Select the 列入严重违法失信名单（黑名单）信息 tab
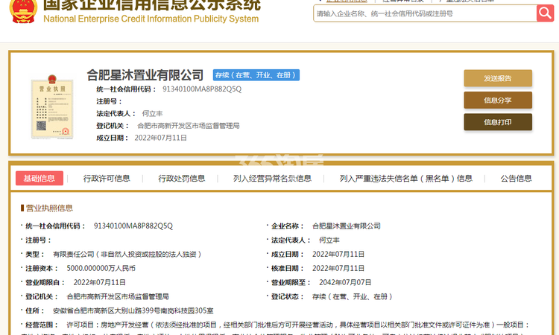Image resolution: width=559 pixels, height=335 pixels. click(405, 179)
